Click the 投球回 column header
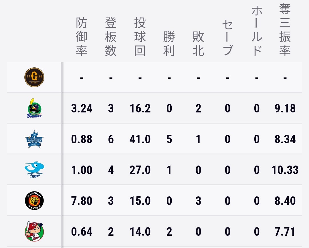The image size is (309, 248). coord(140,37)
